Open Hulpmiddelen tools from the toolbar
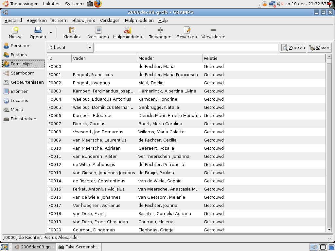 point(127,33)
